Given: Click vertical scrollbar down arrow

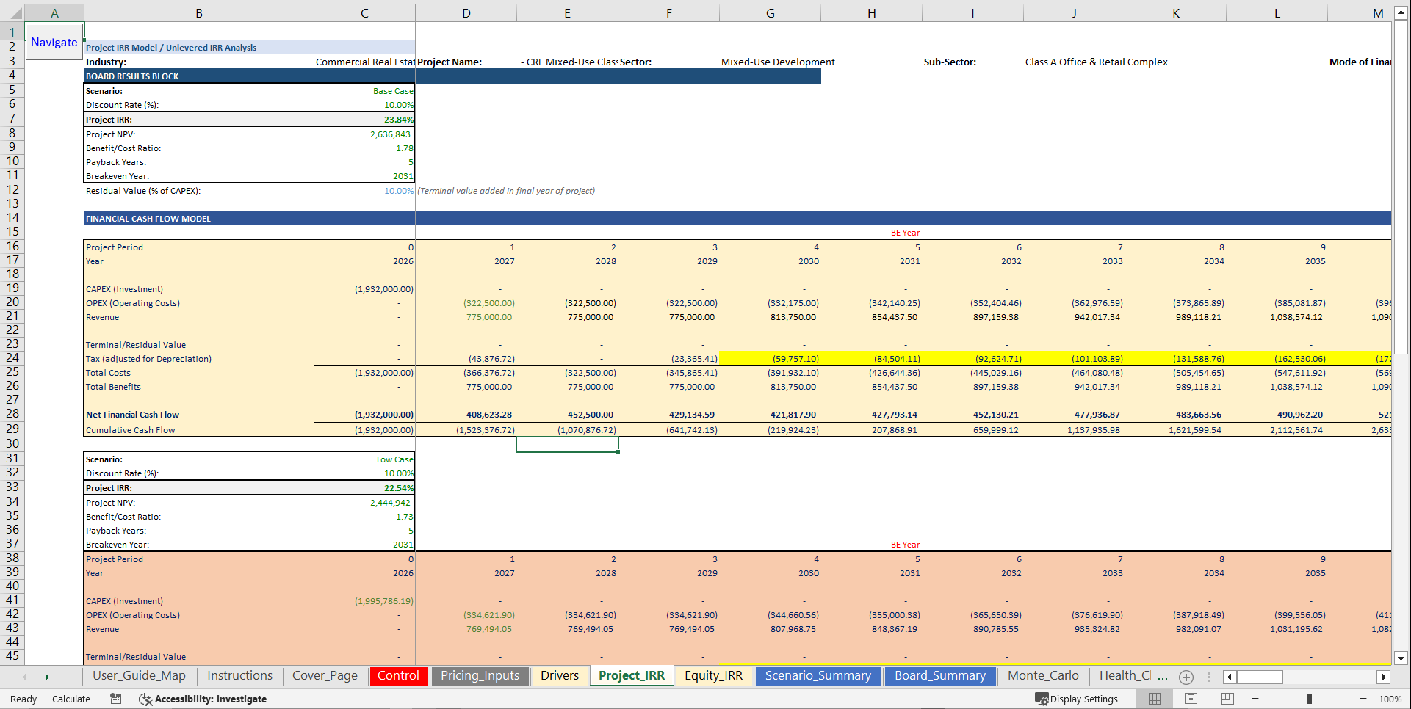Looking at the screenshot, I should click(1401, 658).
